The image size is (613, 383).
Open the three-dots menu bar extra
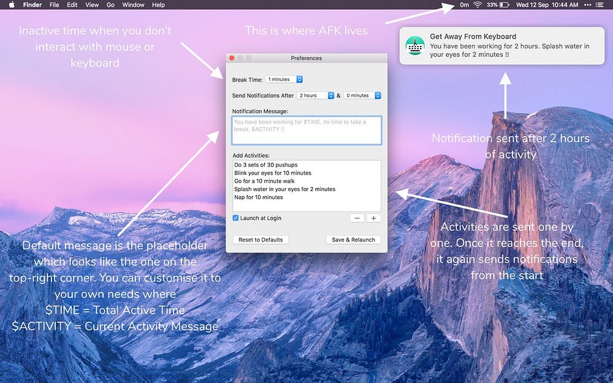point(588,5)
